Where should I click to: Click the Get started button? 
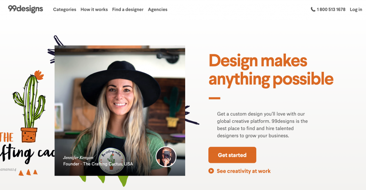pyautogui.click(x=232, y=155)
